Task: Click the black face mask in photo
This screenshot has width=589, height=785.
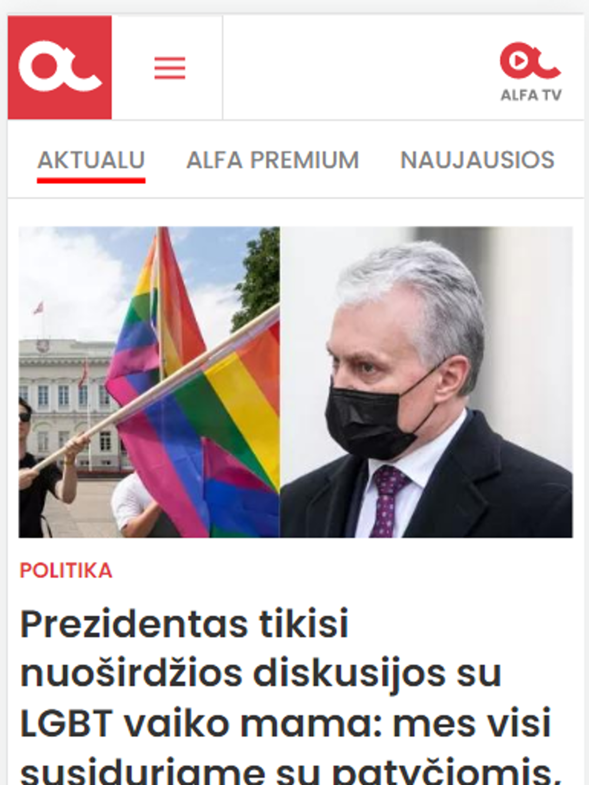Action: pyautogui.click(x=377, y=415)
